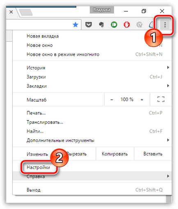Click the Владыка profile button
Image resolution: width=178 pixels, height=209 pixels.
(x=102, y=10)
